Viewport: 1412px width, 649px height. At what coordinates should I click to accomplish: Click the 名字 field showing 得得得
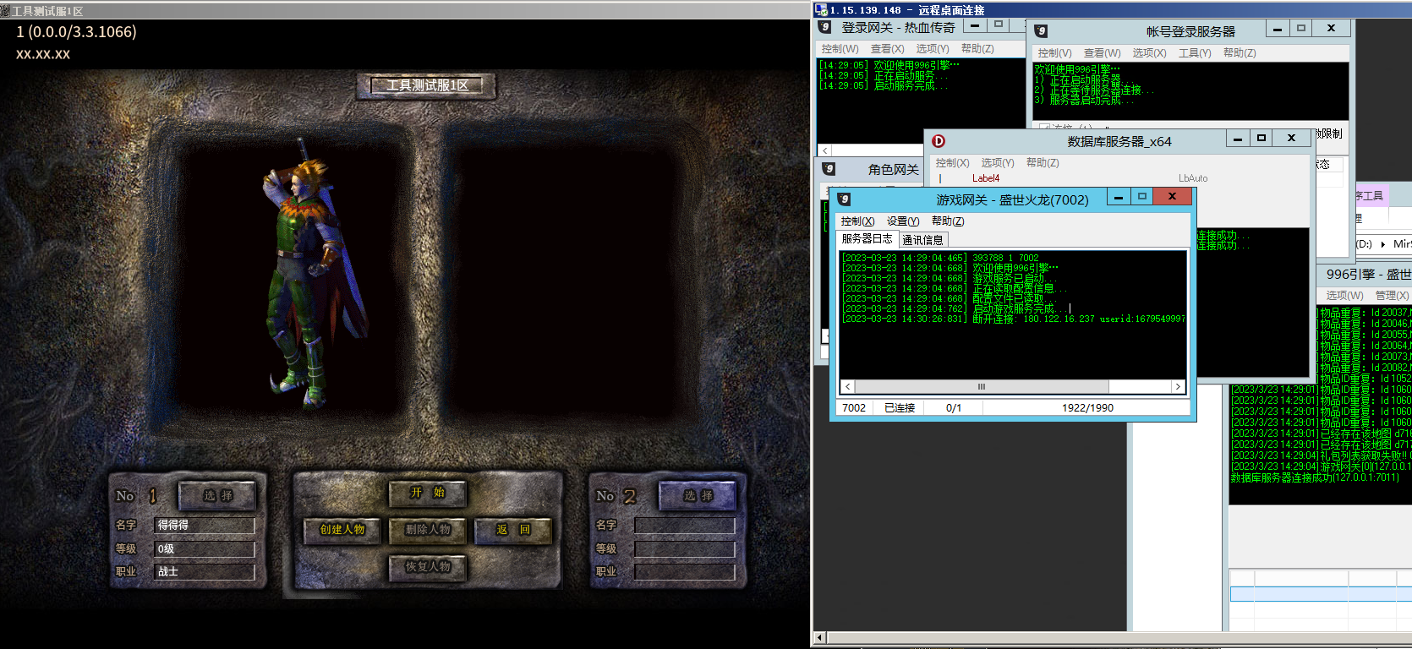[x=205, y=525]
